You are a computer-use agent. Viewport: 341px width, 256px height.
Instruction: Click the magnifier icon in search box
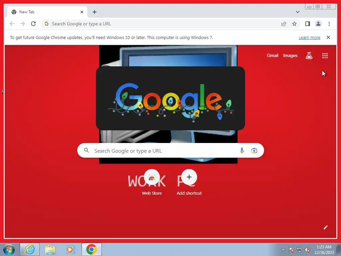click(x=87, y=150)
